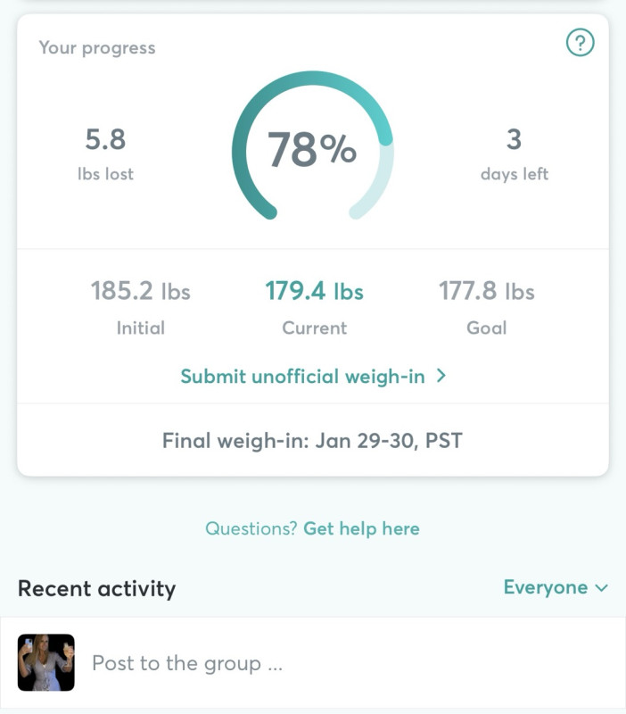Open the help question mark icon
626x714 pixels.
pos(580,42)
